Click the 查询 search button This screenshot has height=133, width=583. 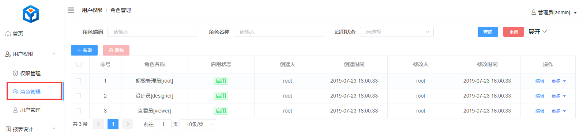click(488, 32)
